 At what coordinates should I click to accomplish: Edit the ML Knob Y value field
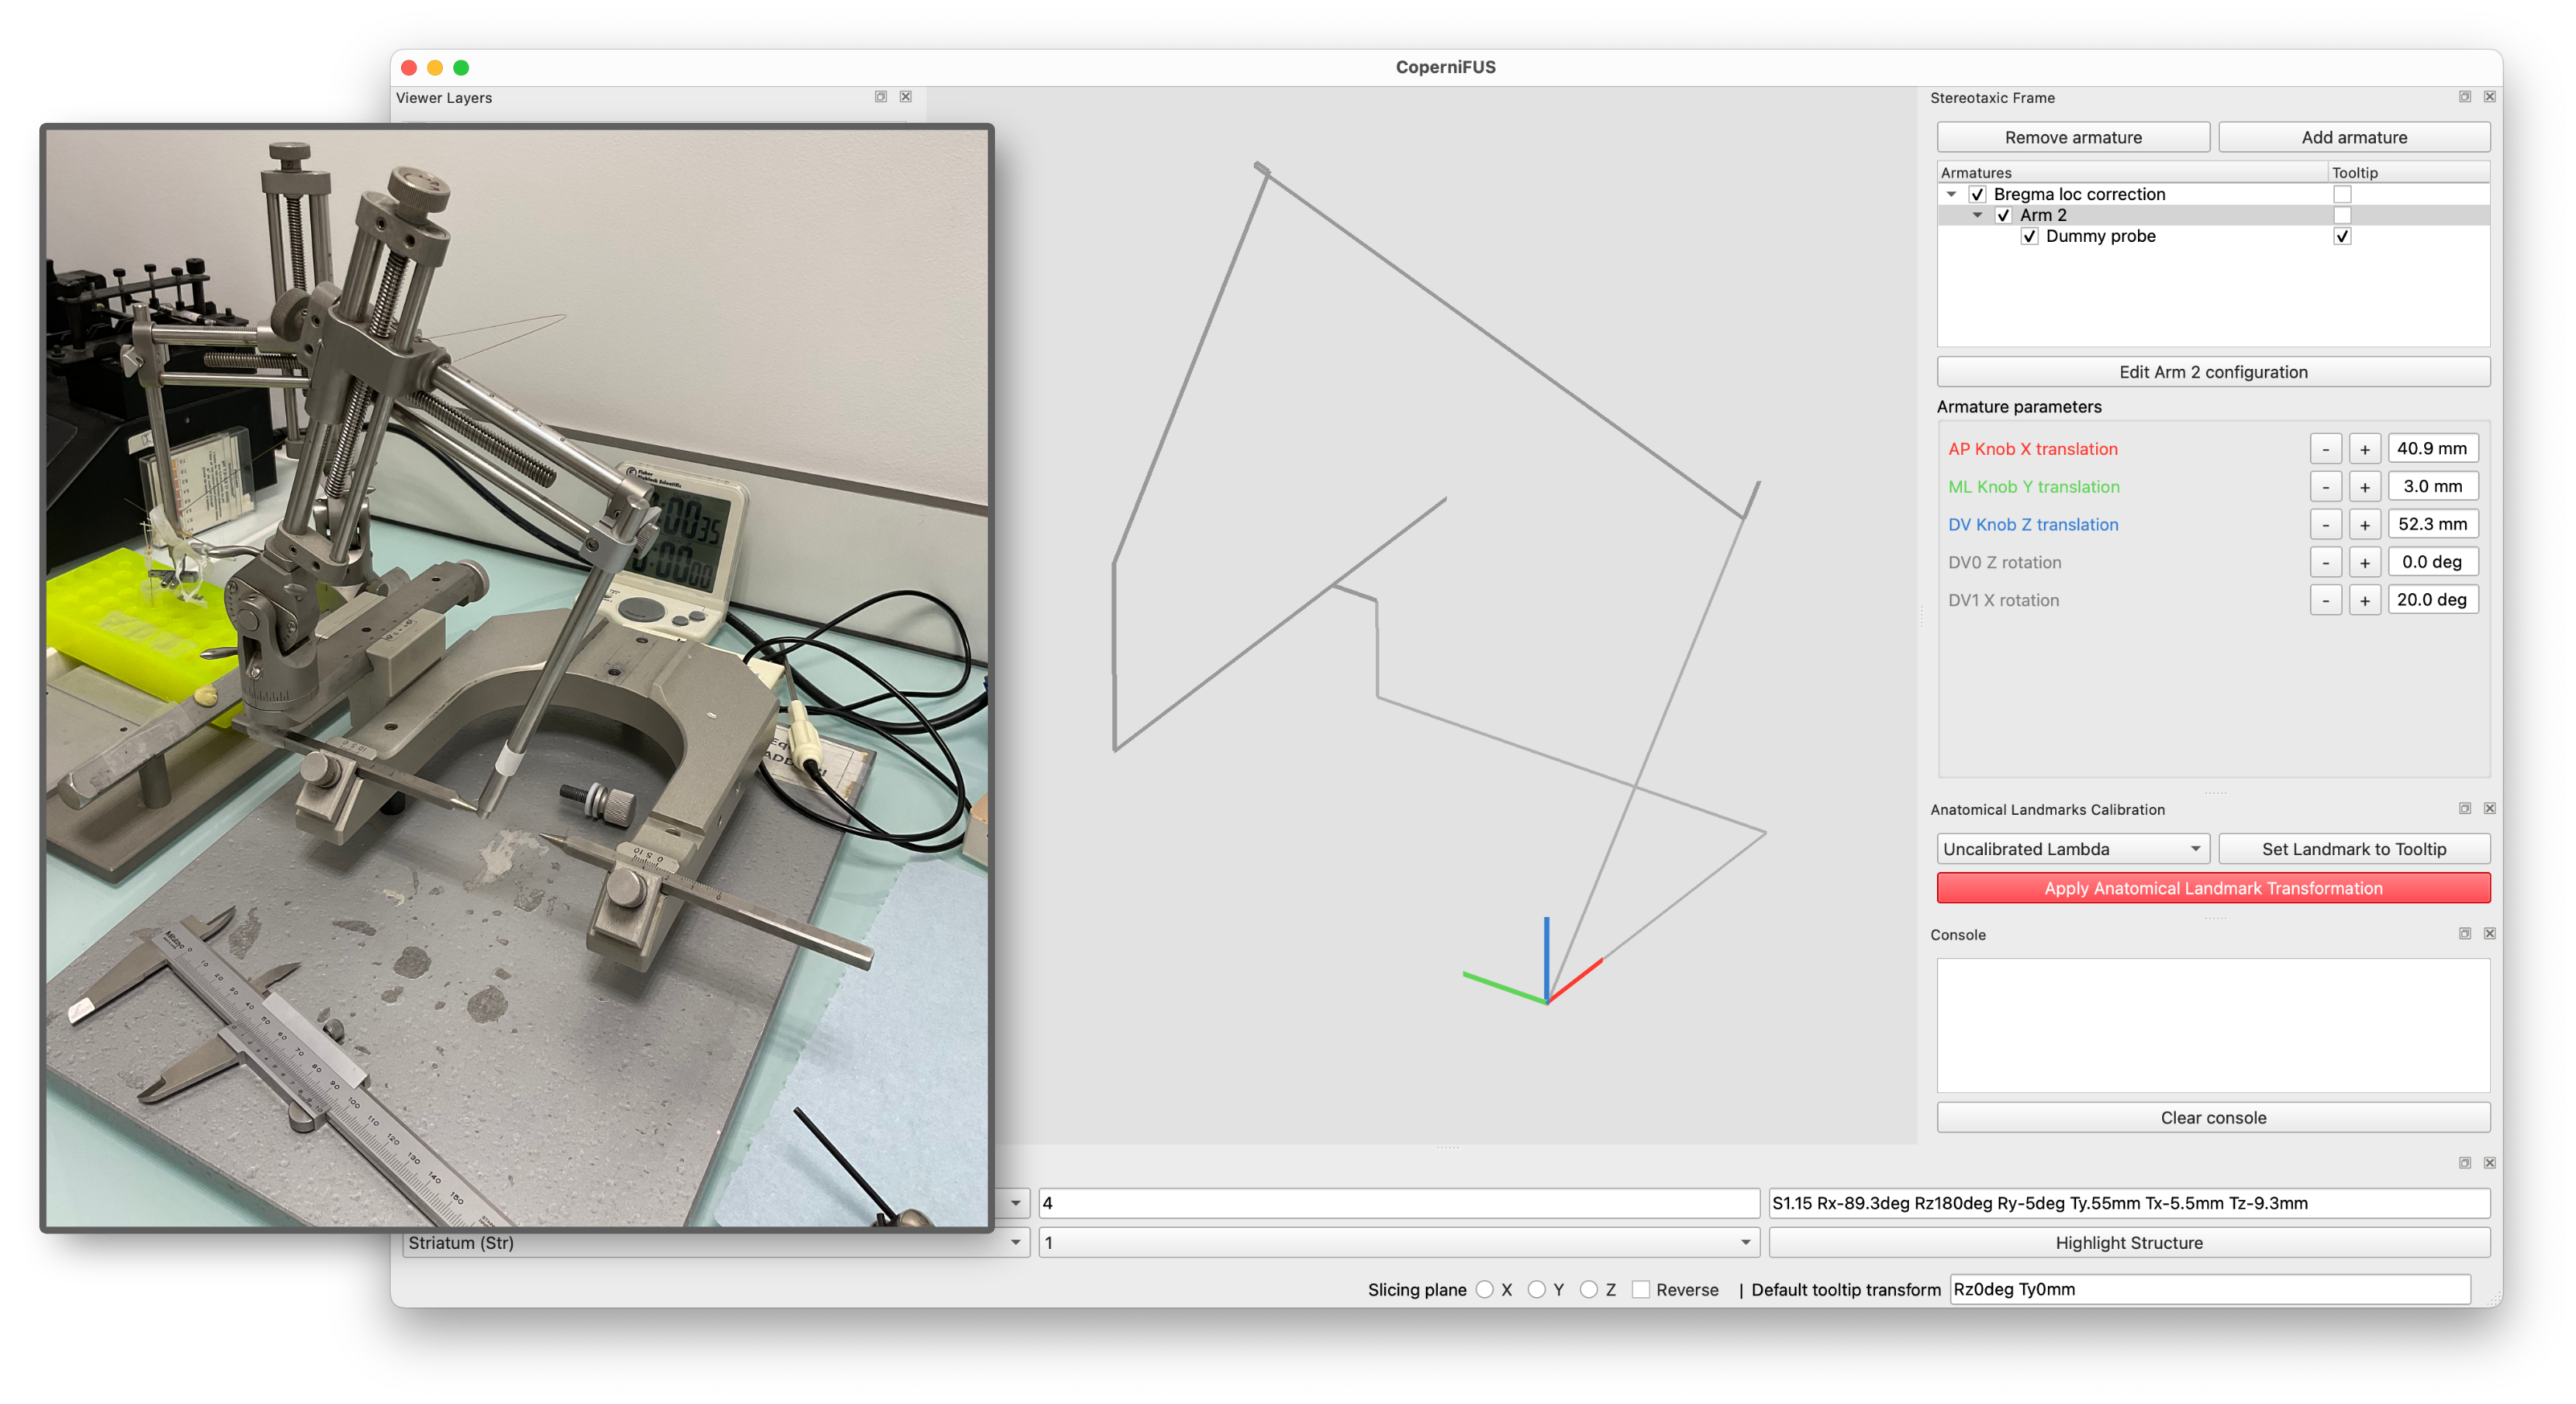coord(2432,487)
